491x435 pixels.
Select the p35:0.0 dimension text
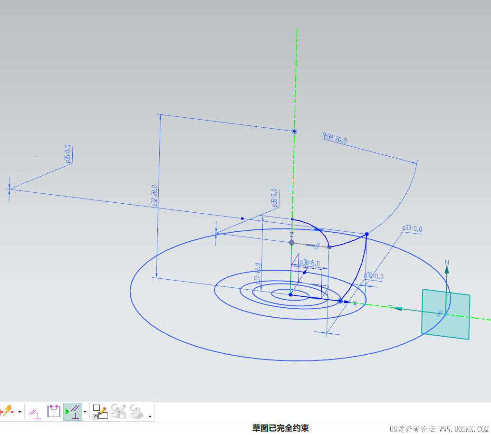[68, 154]
